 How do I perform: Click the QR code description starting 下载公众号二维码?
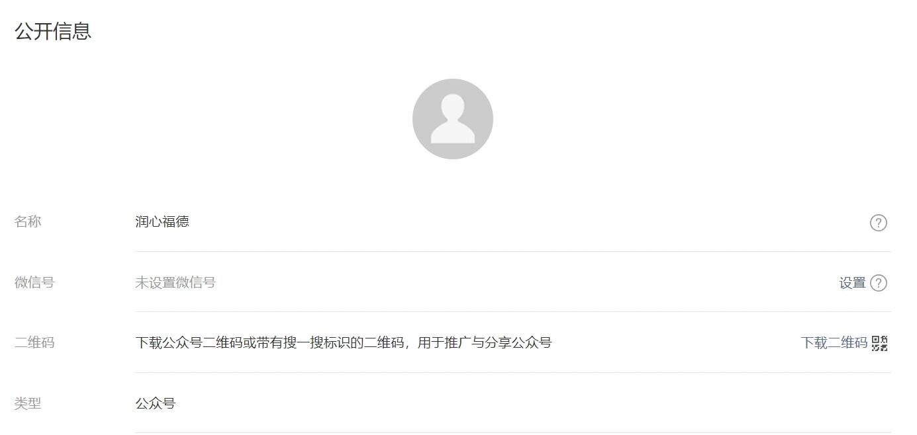[344, 343]
